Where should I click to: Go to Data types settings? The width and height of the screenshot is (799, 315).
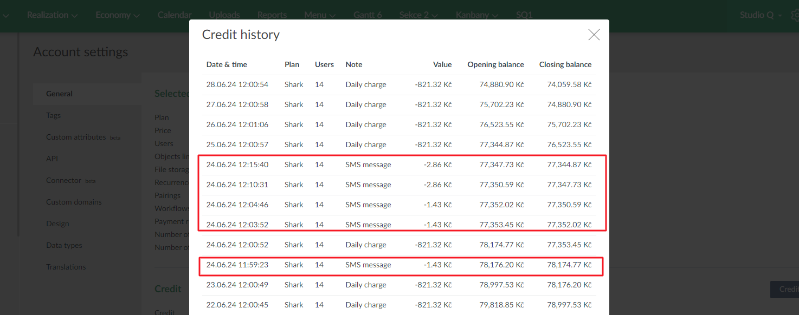tap(64, 245)
